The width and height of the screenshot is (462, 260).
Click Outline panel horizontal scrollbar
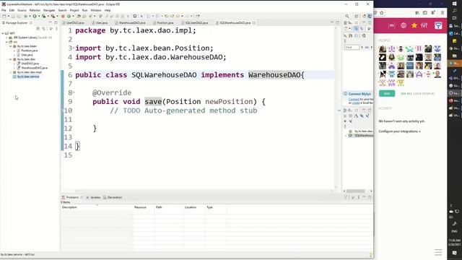[x=355, y=191]
